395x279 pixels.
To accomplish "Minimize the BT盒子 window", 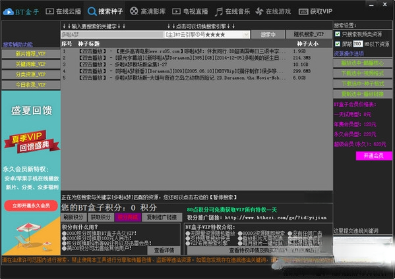I will 371,5.
